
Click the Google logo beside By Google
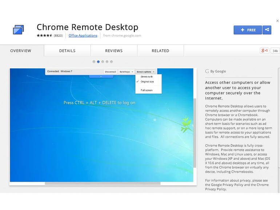[x=207, y=71]
